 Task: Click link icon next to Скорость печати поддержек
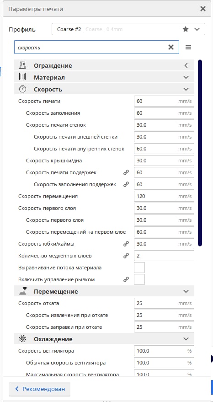point(126,172)
